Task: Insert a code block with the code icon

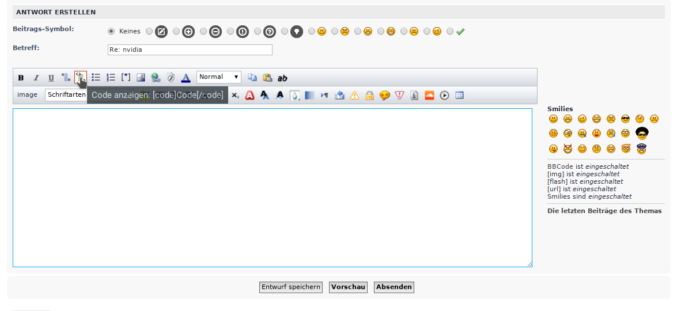Action: 80,77
